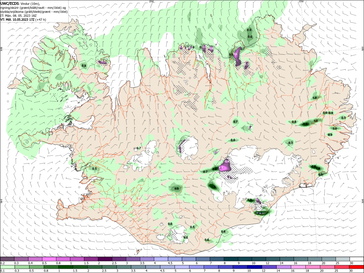This screenshot has height=273, width=364.
Task: Click the dark teal 8 swatch in upper legend row
Action: tap(231, 259)
